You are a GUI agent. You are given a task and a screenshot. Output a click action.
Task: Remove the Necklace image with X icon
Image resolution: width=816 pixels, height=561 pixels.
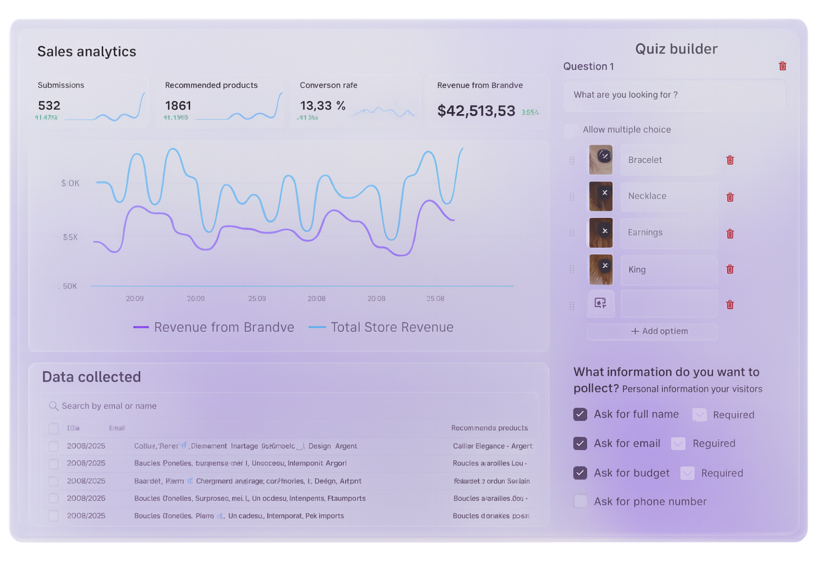(604, 193)
